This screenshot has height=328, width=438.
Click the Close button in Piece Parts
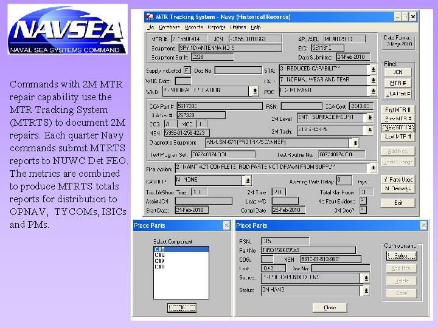[x=330, y=307]
